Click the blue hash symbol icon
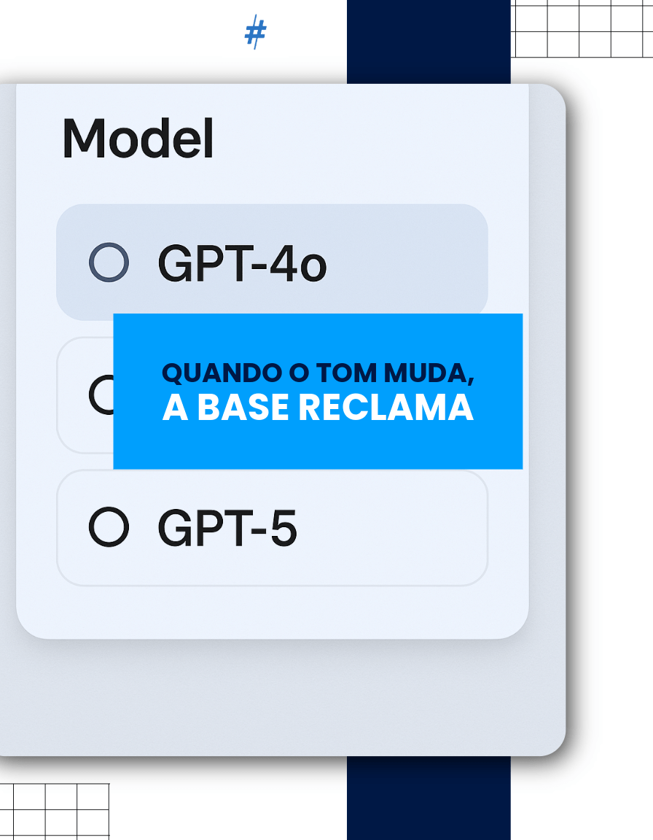This screenshot has height=840, width=653. [255, 33]
